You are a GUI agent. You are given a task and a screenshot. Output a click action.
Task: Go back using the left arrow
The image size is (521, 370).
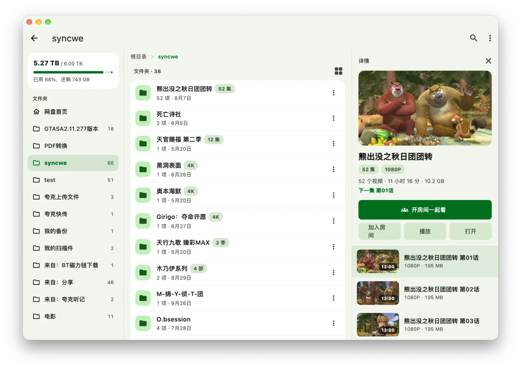click(x=34, y=38)
